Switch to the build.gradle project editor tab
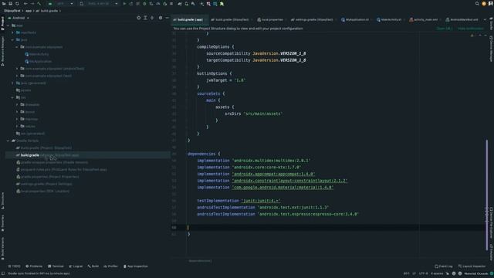Image resolution: width=494 pixels, height=278 pixels. 230,19
